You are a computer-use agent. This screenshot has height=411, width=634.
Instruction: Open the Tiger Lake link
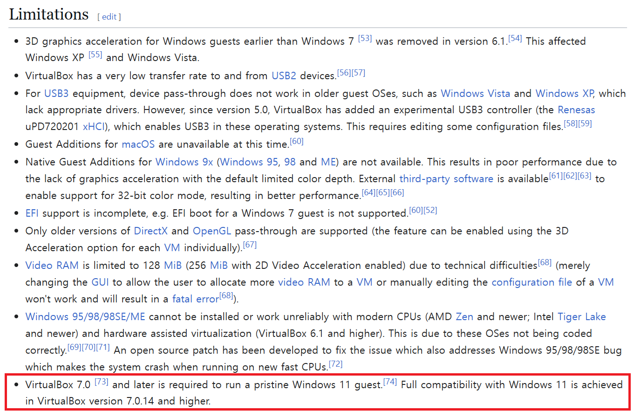pos(582,317)
